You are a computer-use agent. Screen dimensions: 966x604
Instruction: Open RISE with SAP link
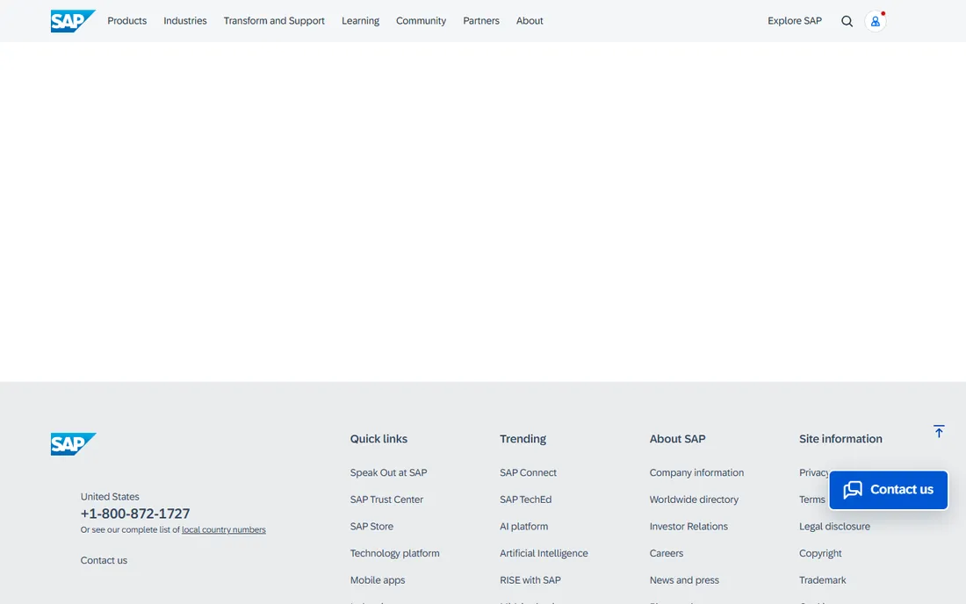[530, 580]
